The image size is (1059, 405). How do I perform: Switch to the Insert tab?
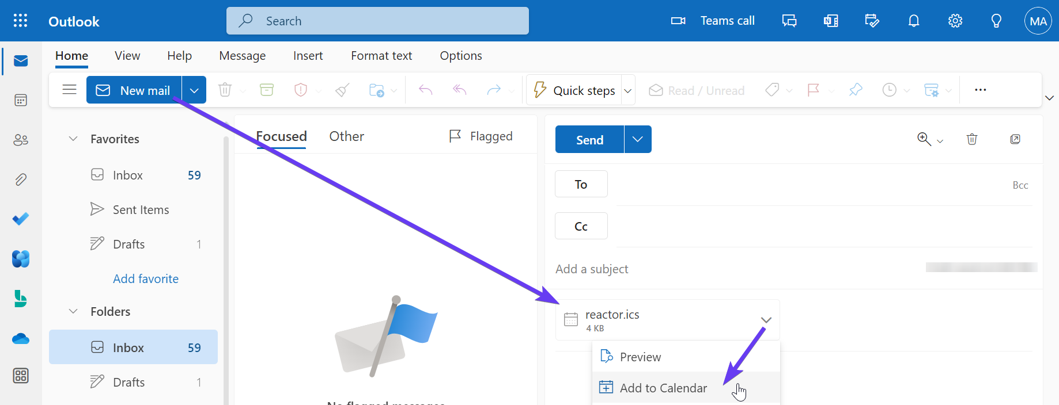tap(308, 56)
